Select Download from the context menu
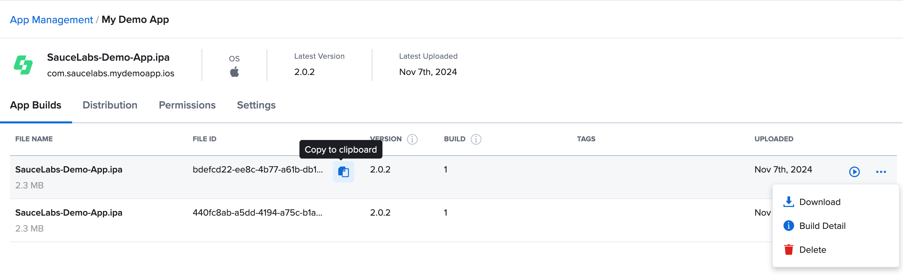 click(819, 202)
